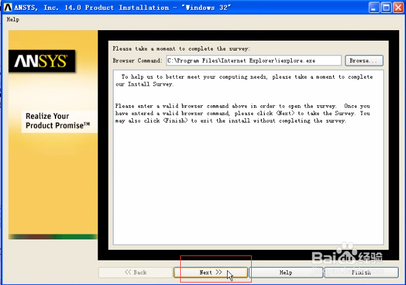The width and height of the screenshot is (406, 285).
Task: Click the bottom Help button
Action: 286,272
